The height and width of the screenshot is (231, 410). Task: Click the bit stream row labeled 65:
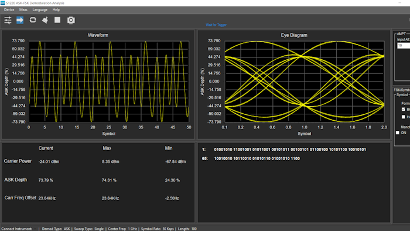coord(251,158)
